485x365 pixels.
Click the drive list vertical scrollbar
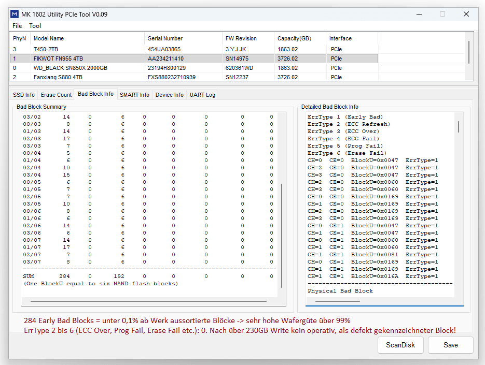(469, 52)
